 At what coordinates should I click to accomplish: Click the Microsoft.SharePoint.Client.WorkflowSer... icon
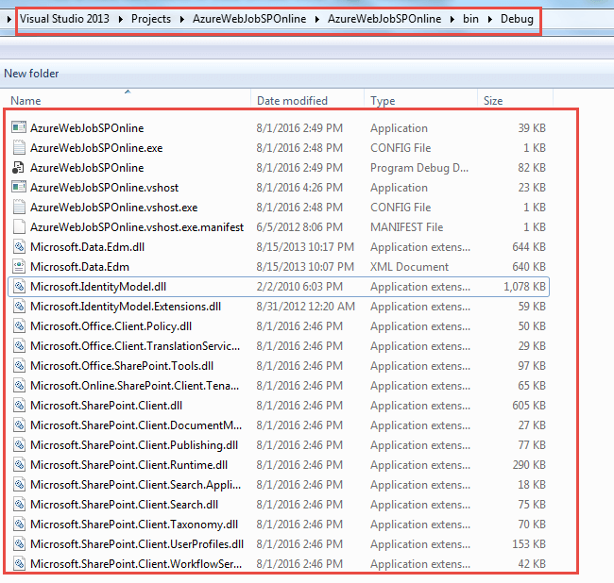[x=19, y=563]
